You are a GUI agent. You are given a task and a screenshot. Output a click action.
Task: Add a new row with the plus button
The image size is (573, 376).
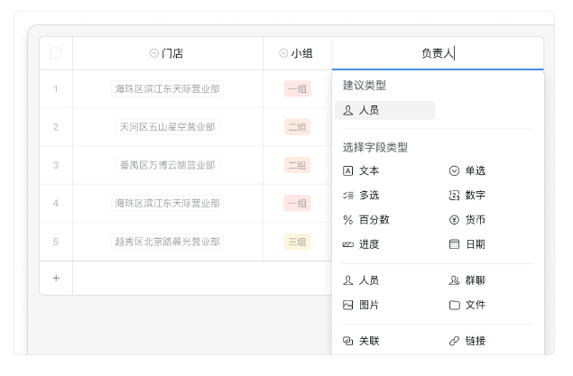click(56, 278)
